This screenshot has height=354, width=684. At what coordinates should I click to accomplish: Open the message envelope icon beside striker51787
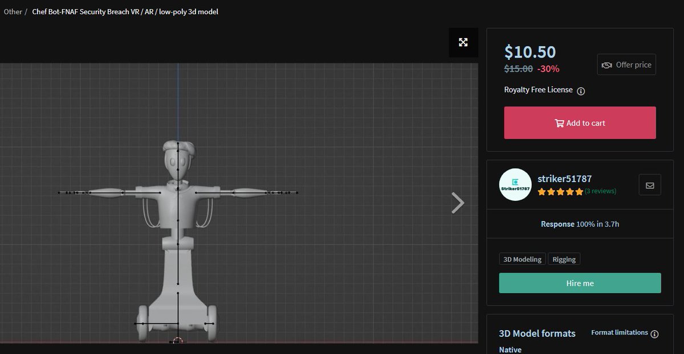click(x=650, y=185)
